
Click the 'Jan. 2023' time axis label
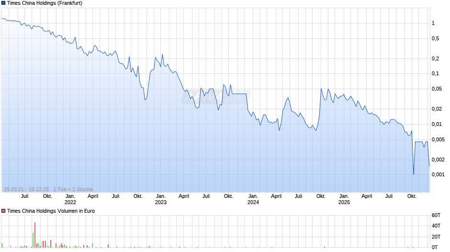point(161,199)
